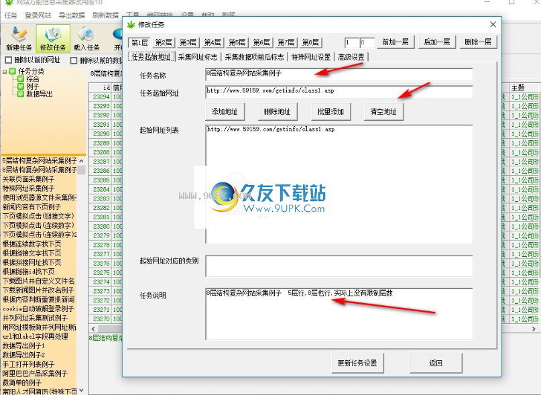Switch to the 第8层 tab

pyautogui.click(x=310, y=42)
